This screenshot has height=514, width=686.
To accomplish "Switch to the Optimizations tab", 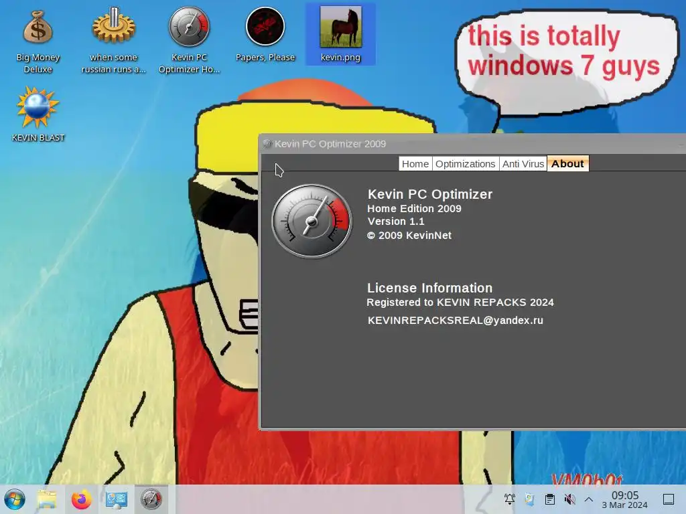I will (x=465, y=164).
